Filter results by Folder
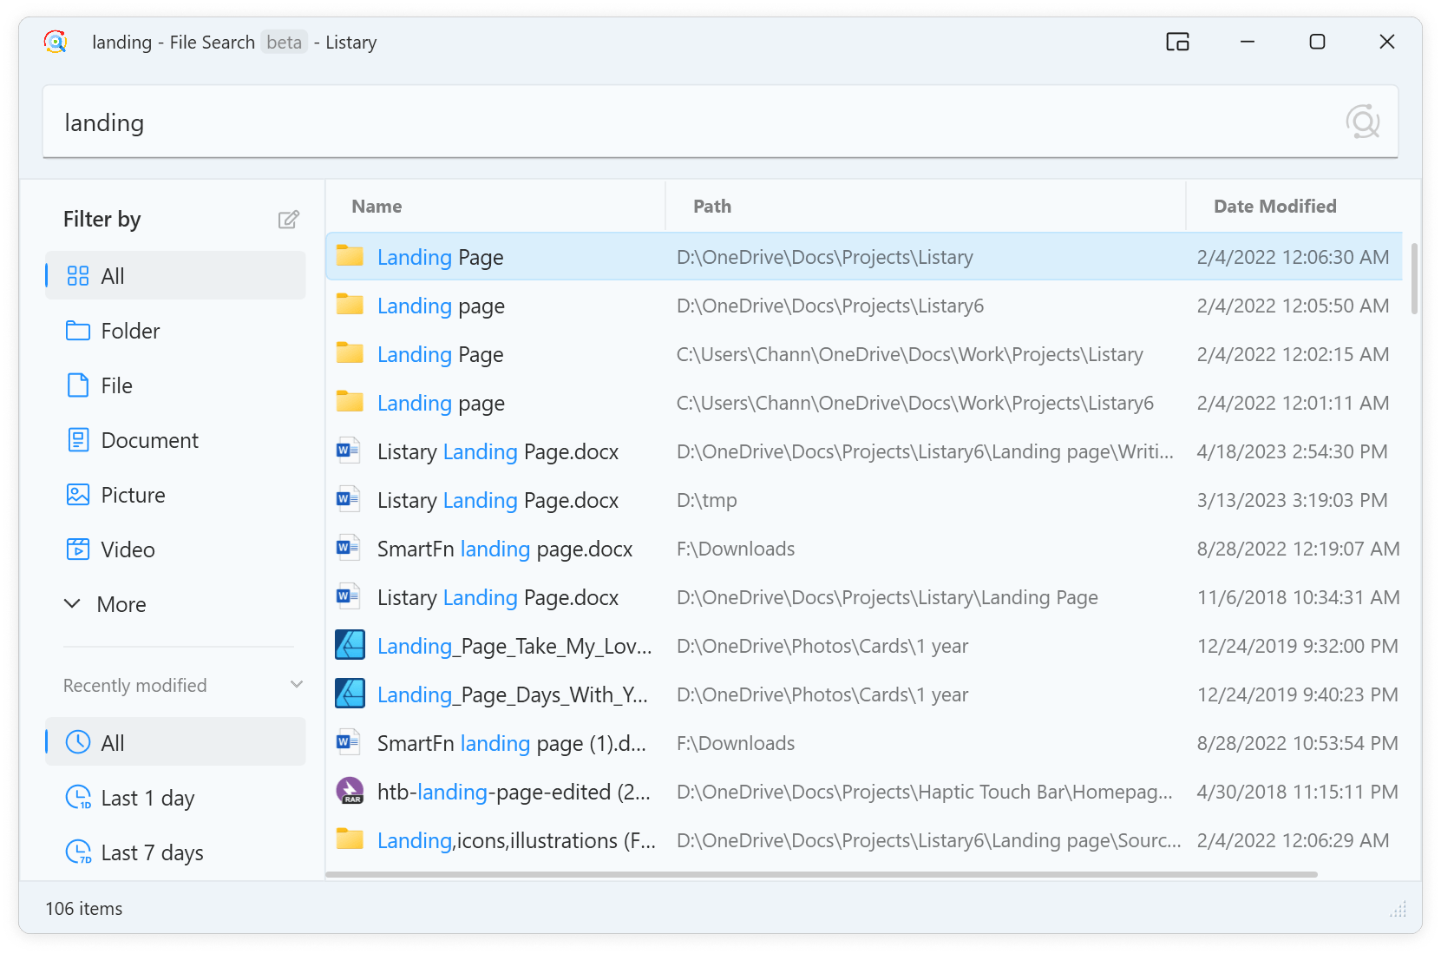Image resolution: width=1441 pixels, height=954 pixels. (x=175, y=331)
